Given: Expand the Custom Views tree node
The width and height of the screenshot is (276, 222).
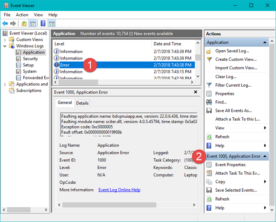Looking at the screenshot, I should click(5, 40).
